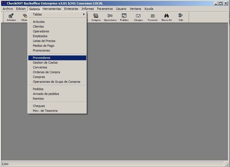
Task: Open the Parametros menu
Action: pyautogui.click(x=105, y=9)
